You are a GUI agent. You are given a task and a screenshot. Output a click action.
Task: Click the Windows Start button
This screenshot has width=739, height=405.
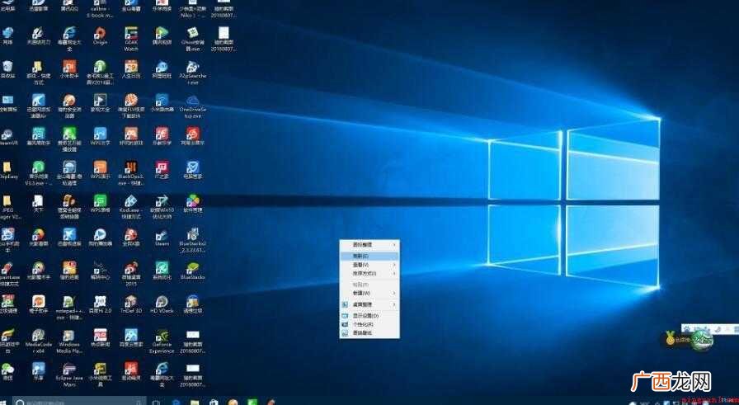(5, 403)
